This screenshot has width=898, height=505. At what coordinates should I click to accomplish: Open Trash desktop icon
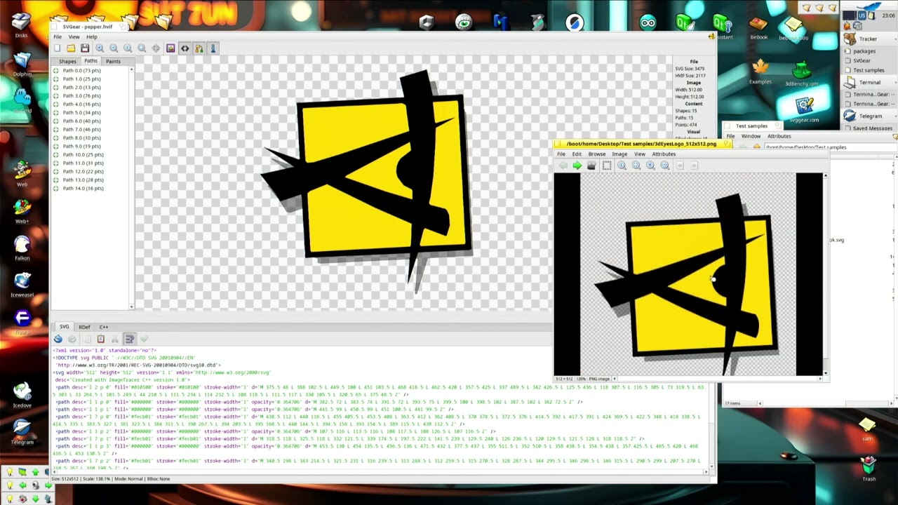(x=869, y=468)
